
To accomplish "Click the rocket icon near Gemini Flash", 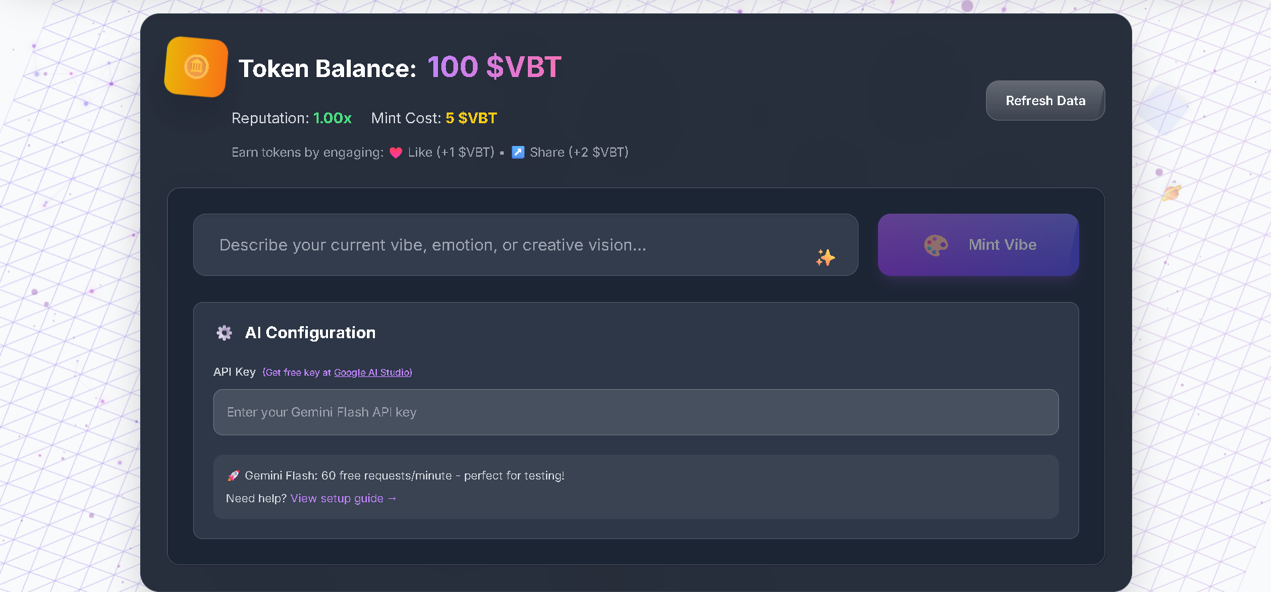I will point(233,475).
